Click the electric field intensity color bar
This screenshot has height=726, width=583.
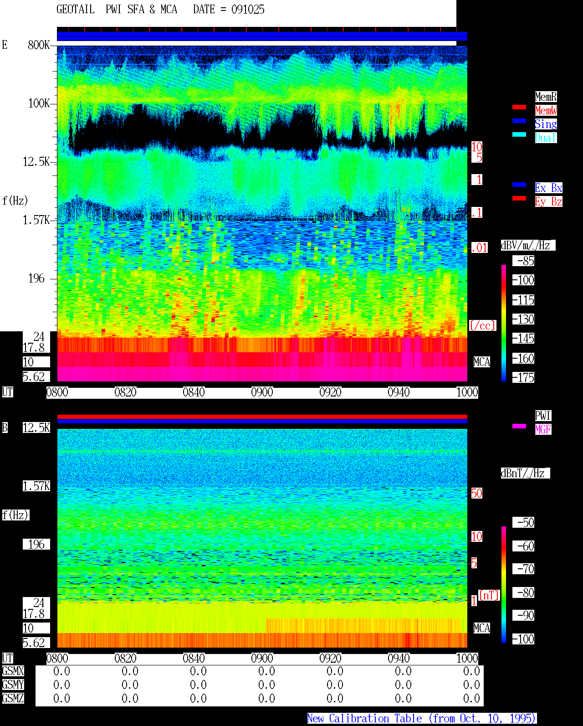(x=504, y=323)
